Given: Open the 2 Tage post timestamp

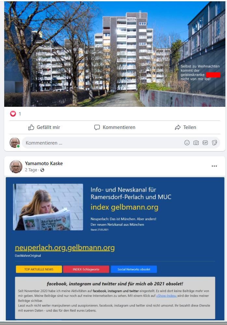Looking at the screenshot, I should pos(31,170).
